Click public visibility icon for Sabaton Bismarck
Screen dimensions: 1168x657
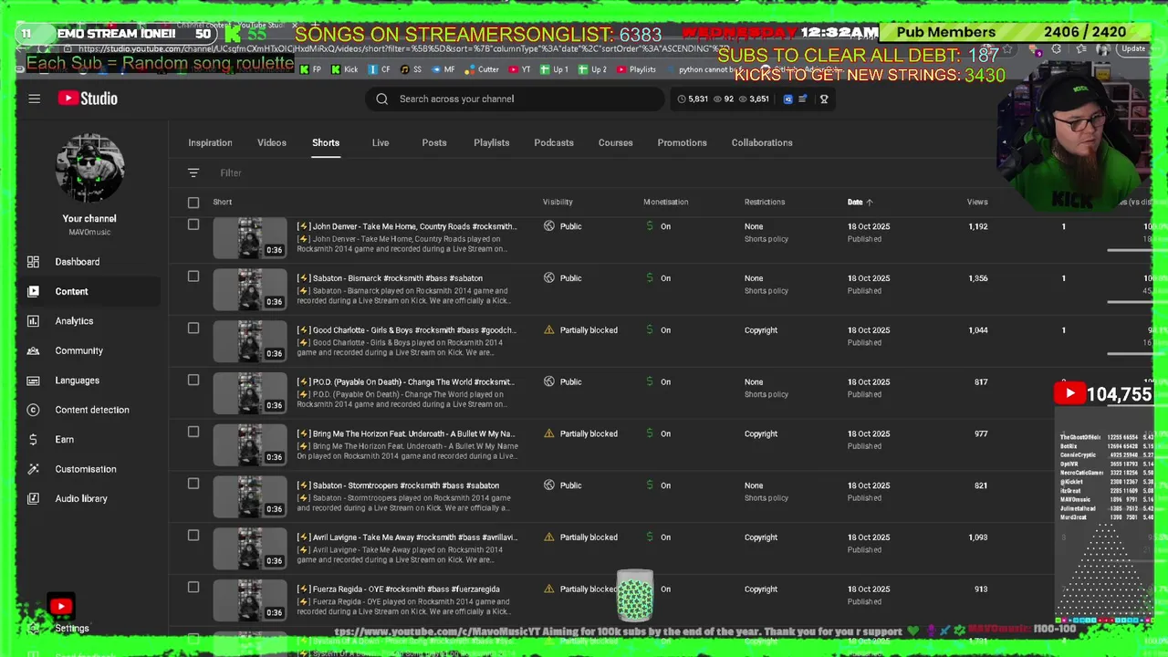tap(548, 278)
